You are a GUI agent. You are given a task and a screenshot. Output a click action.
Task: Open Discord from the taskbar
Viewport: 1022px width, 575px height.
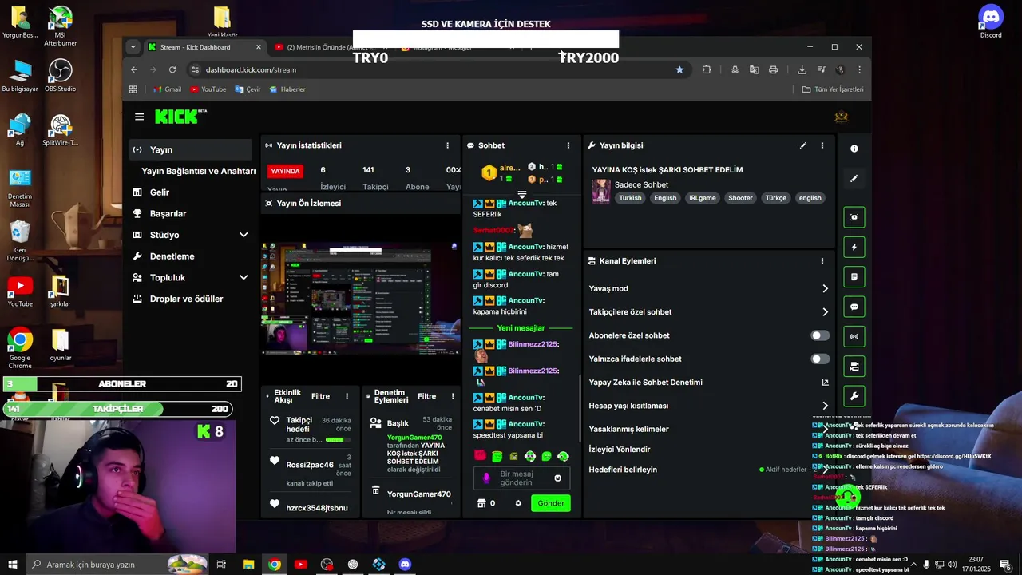[405, 565]
